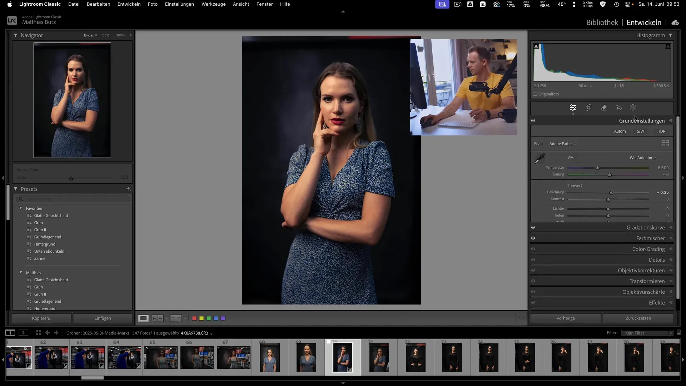Open the Werkzeuge menu
The image size is (686, 386).
click(x=213, y=4)
